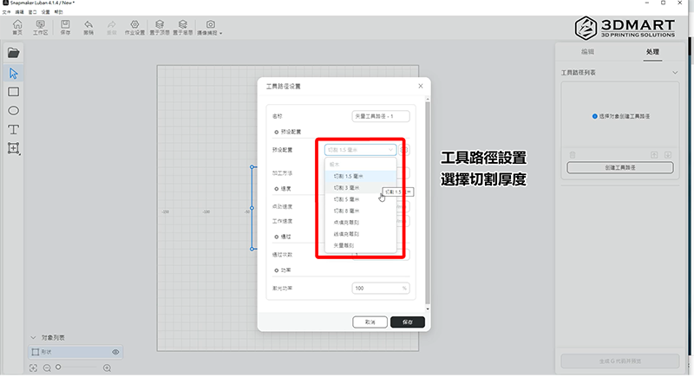The image size is (694, 390).
Task: Select the Rectangle shape tool
Action: coord(14,92)
